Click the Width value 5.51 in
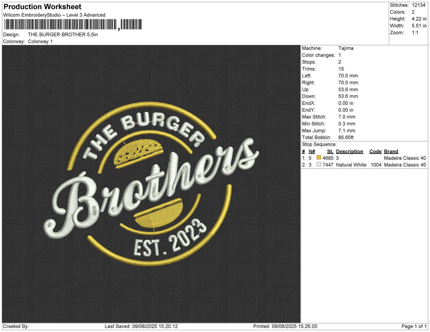Viewport: 430px width, 332px height. click(x=419, y=26)
